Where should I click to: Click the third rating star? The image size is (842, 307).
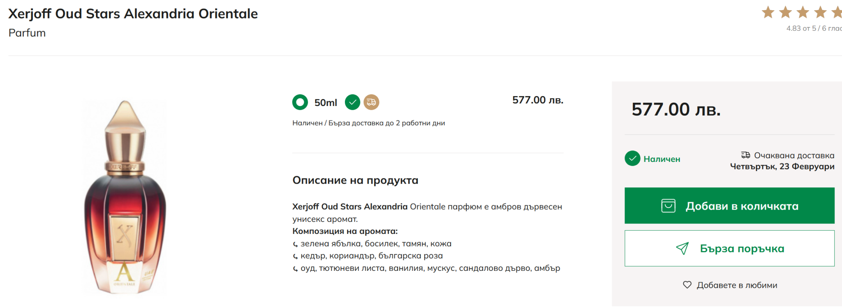pos(803,13)
